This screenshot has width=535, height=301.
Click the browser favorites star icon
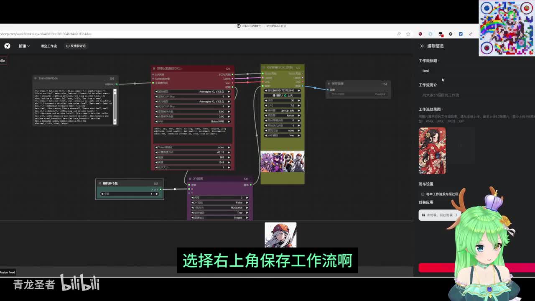[408, 34]
